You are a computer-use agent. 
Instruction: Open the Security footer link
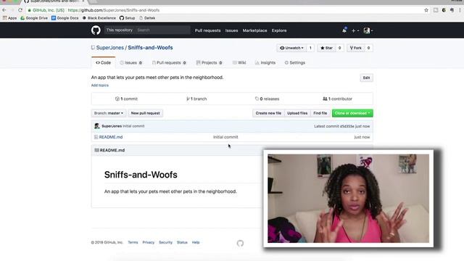[165, 242]
